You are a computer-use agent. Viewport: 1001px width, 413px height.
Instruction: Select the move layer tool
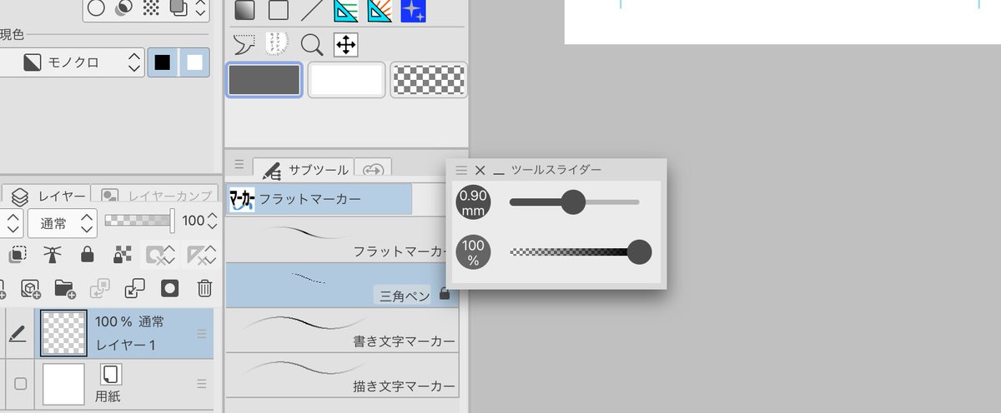(345, 44)
